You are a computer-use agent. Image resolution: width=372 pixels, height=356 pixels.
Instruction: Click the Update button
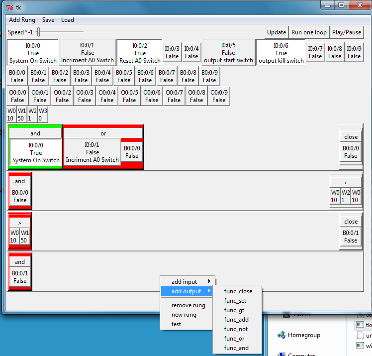(x=277, y=32)
